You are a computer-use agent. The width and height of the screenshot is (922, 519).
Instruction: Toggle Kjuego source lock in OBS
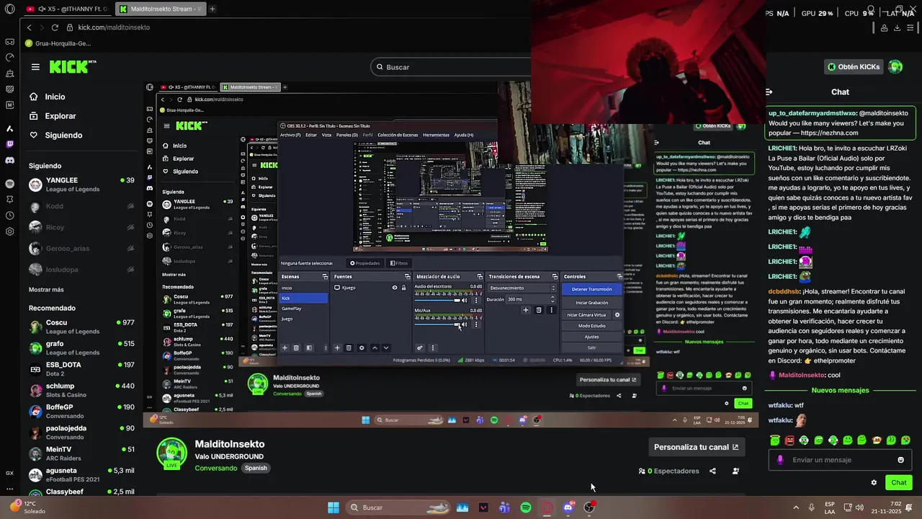pos(403,288)
